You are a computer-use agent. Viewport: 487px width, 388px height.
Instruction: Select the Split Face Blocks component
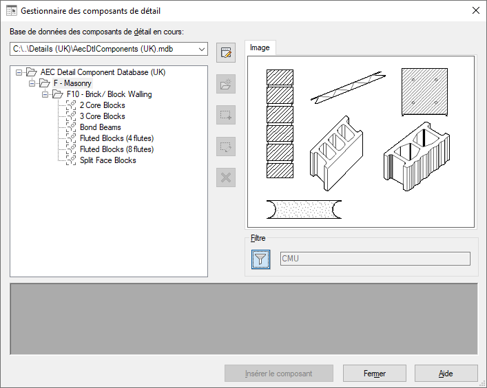coord(108,160)
